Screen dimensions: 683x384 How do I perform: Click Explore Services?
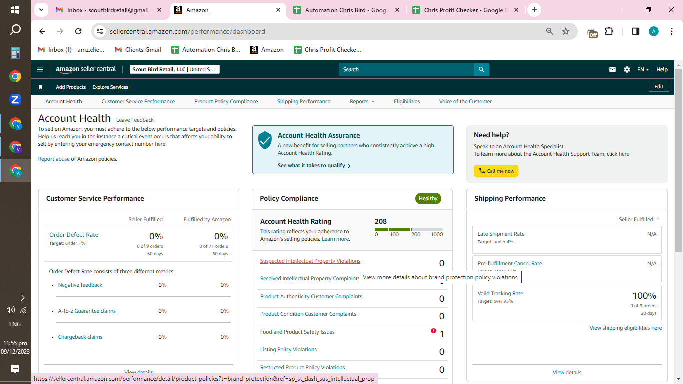110,87
